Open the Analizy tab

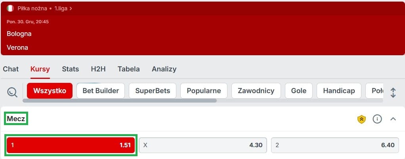(x=164, y=69)
